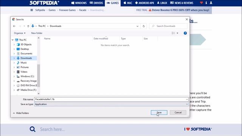Click the magnifier icon in bottom search bar
The image size is (242, 136).
tap(33, 129)
